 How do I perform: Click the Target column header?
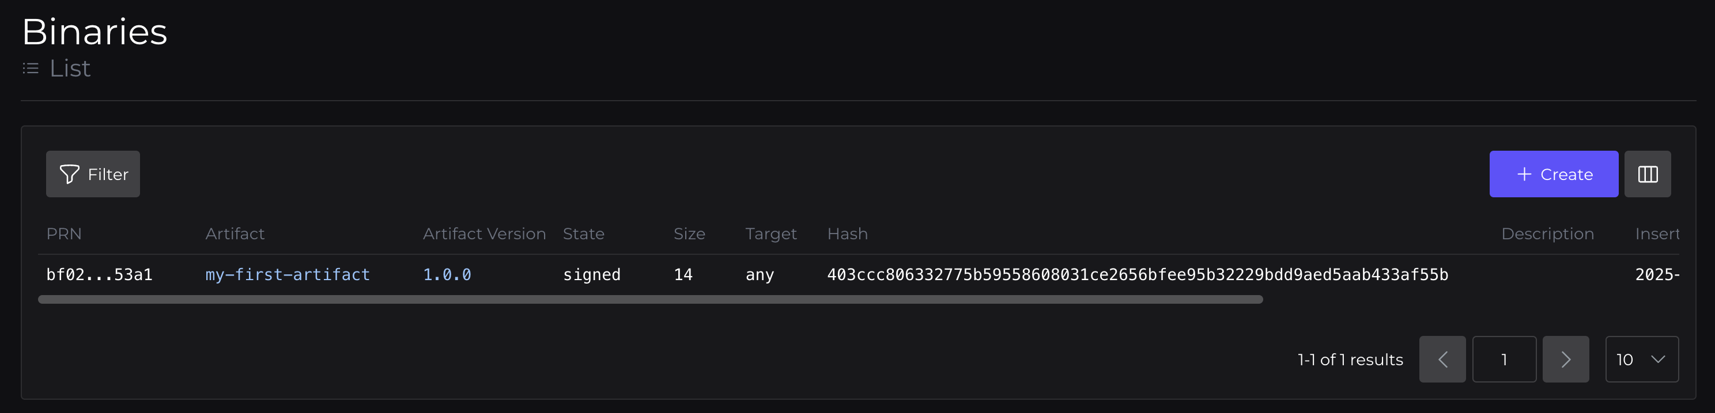point(770,234)
